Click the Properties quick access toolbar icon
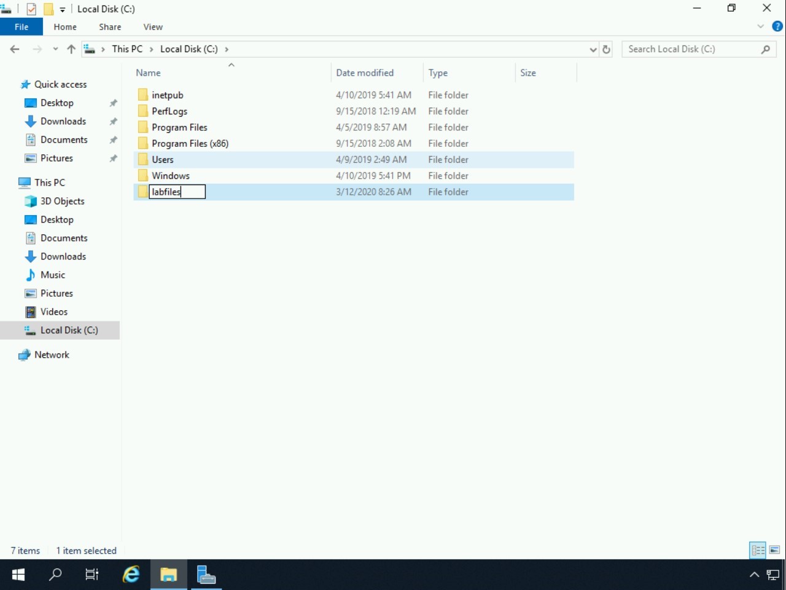The image size is (786, 590). 31,9
